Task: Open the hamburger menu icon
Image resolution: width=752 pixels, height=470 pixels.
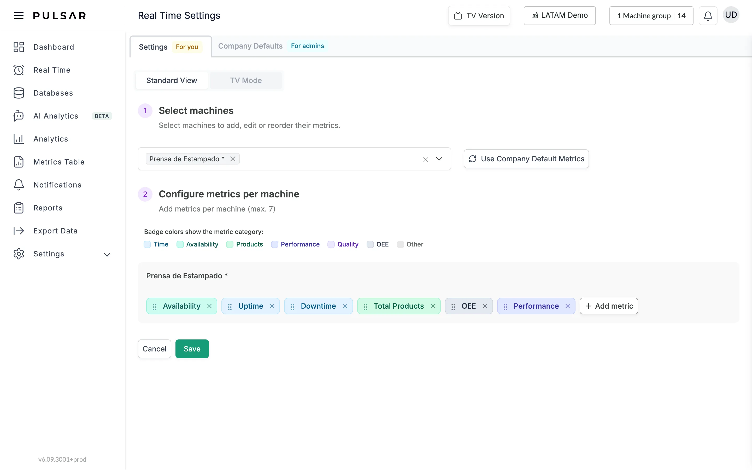Action: 19,16
